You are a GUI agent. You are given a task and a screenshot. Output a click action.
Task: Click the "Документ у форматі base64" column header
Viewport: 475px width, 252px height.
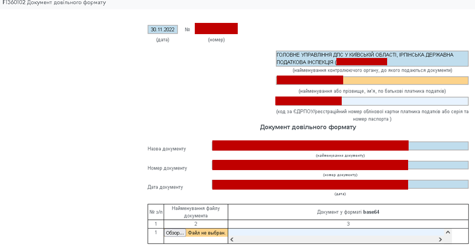(x=348, y=212)
